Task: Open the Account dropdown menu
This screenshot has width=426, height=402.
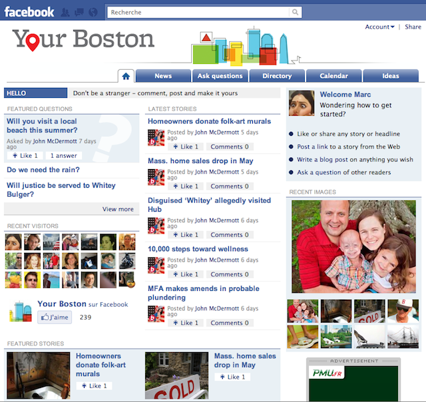Action: click(x=379, y=27)
